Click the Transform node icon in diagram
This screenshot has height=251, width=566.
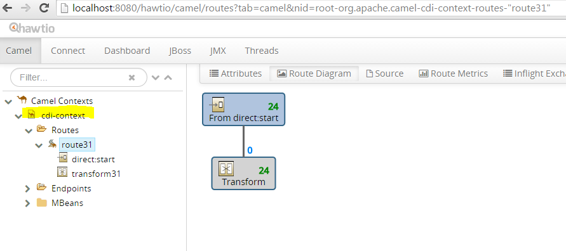pyautogui.click(x=226, y=169)
